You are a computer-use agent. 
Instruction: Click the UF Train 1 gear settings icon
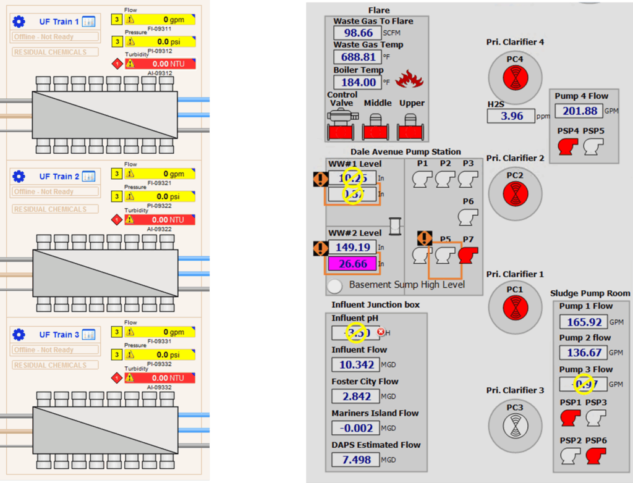click(19, 22)
